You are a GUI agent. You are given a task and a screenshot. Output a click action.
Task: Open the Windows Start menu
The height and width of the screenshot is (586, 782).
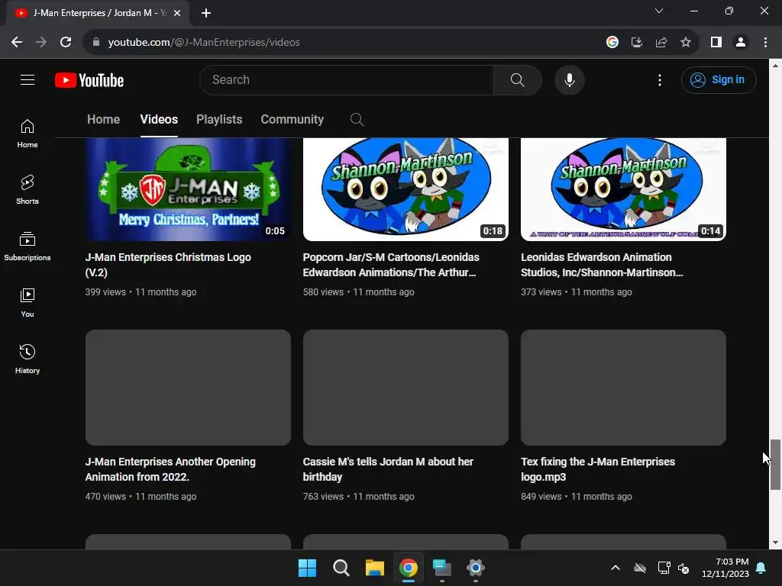coord(307,568)
